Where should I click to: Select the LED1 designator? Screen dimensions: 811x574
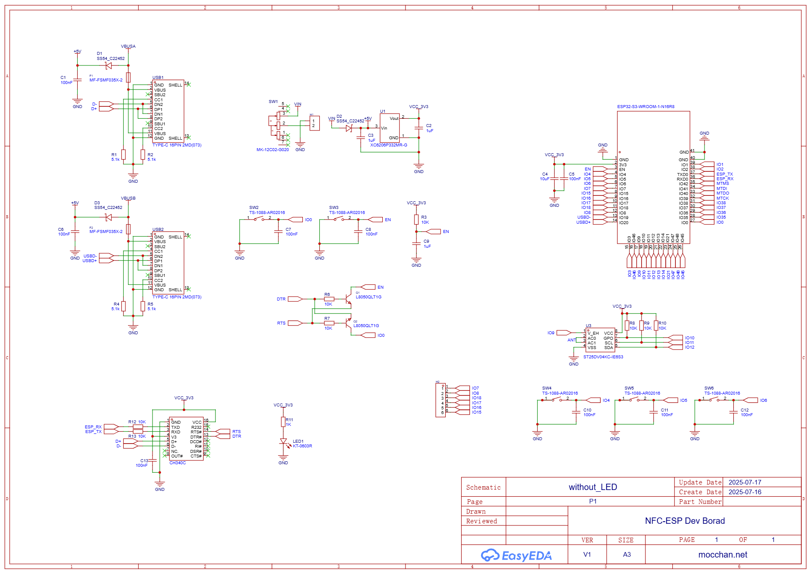point(298,441)
